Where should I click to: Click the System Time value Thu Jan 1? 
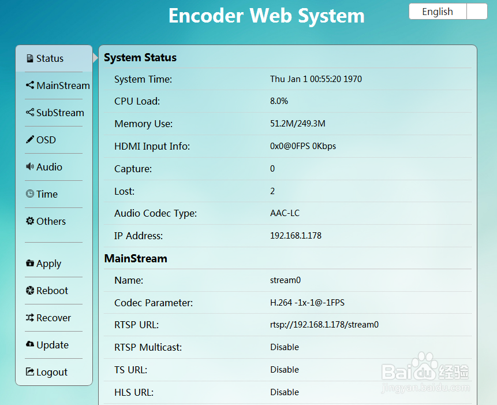(x=316, y=79)
